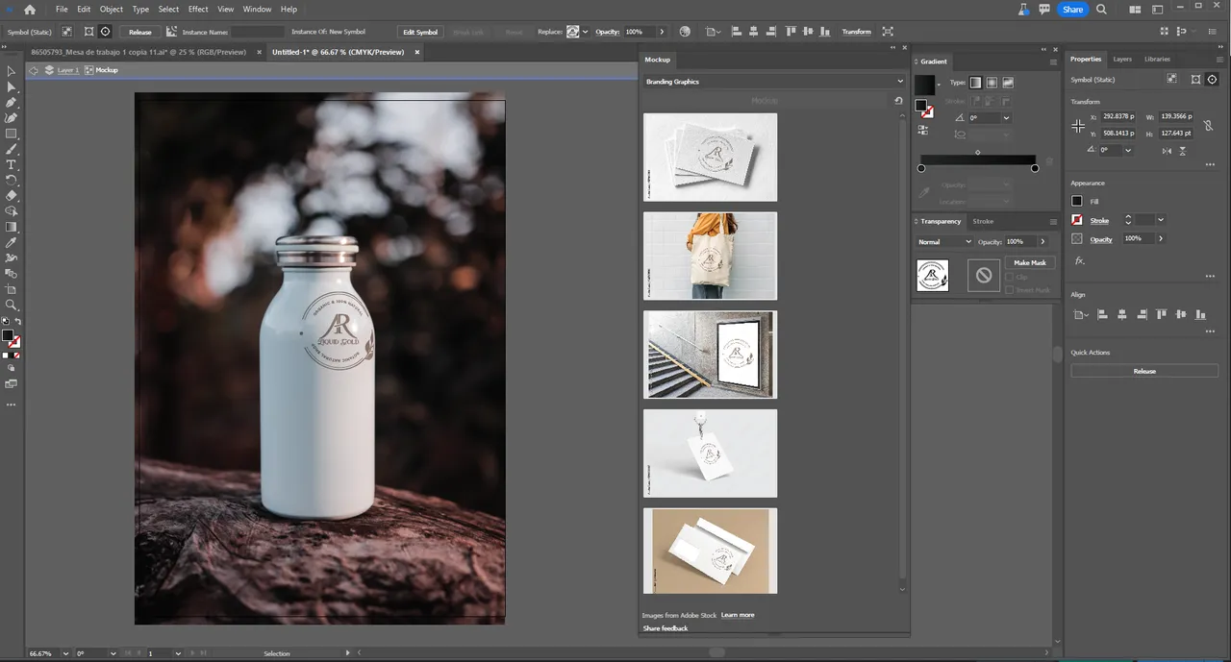Open the Branding Graphics dropdown
Screen dimensions: 1231x662
pos(774,82)
